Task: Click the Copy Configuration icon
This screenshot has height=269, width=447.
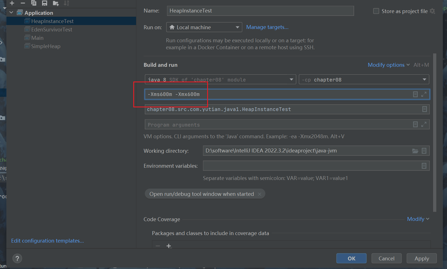Action: (x=34, y=3)
